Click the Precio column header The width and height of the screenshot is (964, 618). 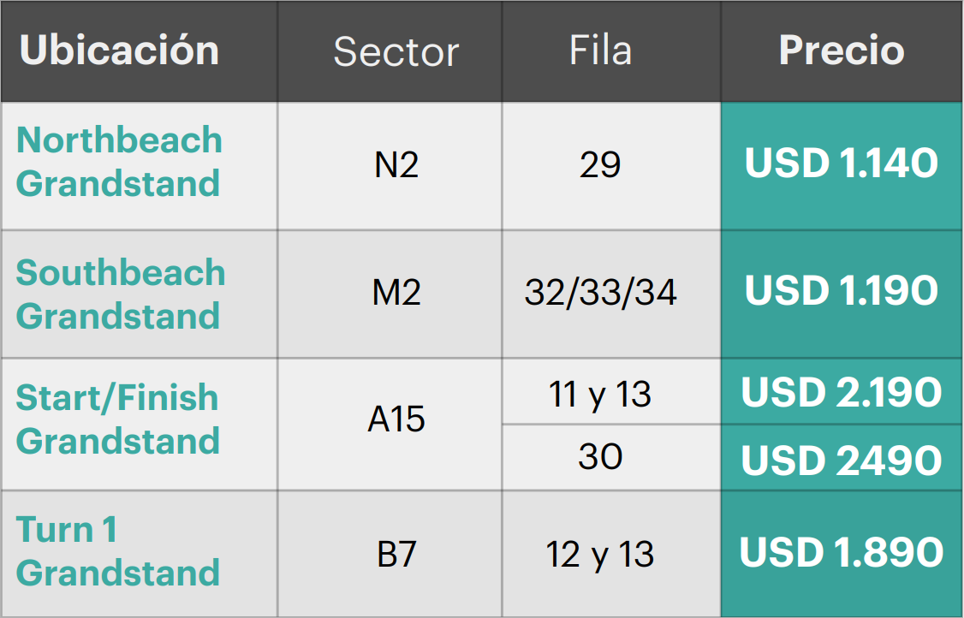841,51
